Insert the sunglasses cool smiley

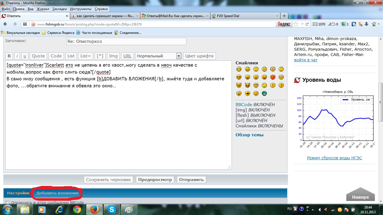[239, 77]
